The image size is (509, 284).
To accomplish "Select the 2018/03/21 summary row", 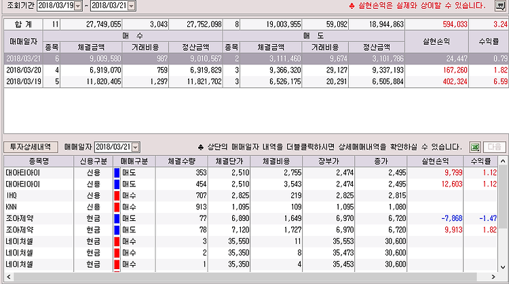I will (x=256, y=59).
